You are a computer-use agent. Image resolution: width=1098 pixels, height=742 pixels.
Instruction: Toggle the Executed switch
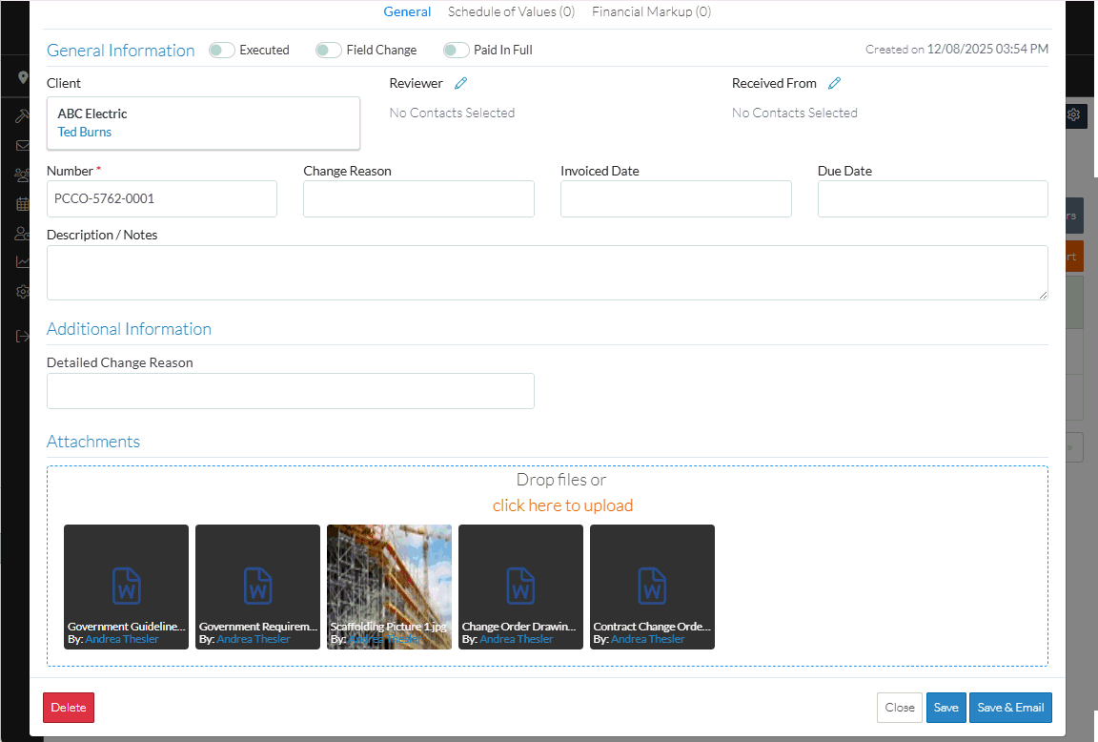tap(222, 51)
